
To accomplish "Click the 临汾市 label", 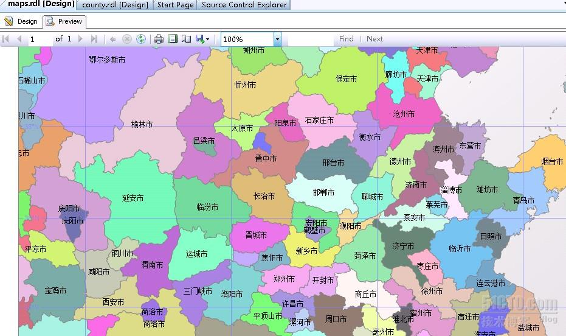I will (x=207, y=207).
